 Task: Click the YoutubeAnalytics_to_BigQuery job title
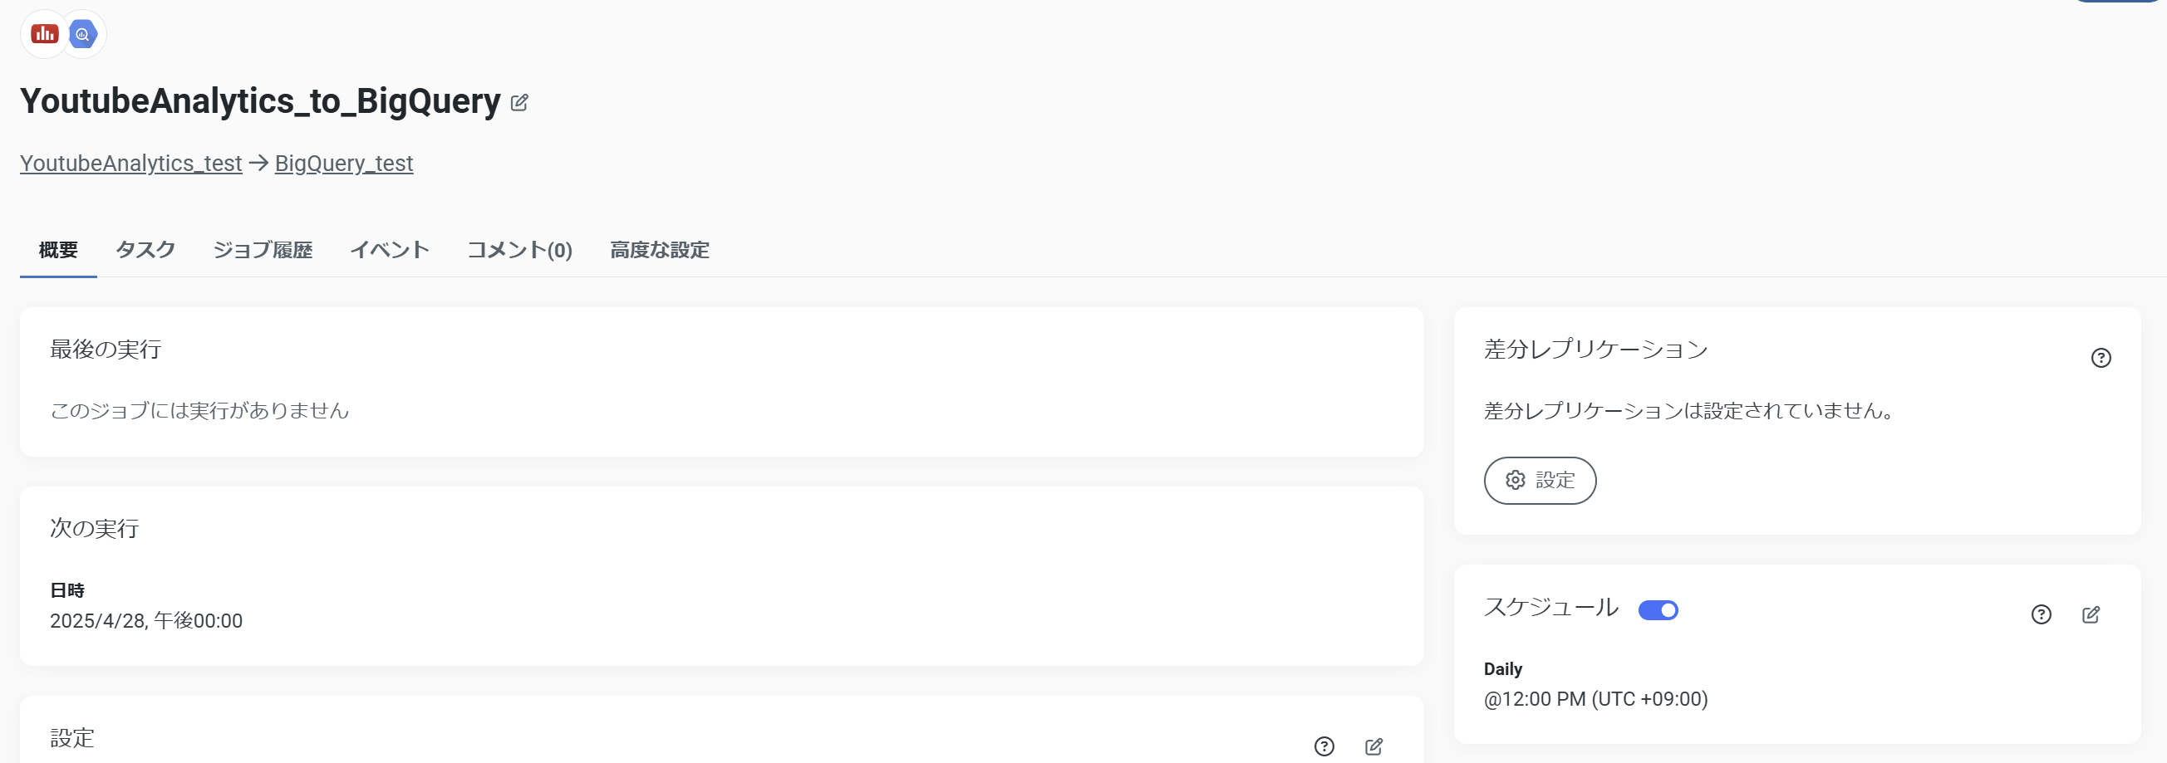point(260,100)
